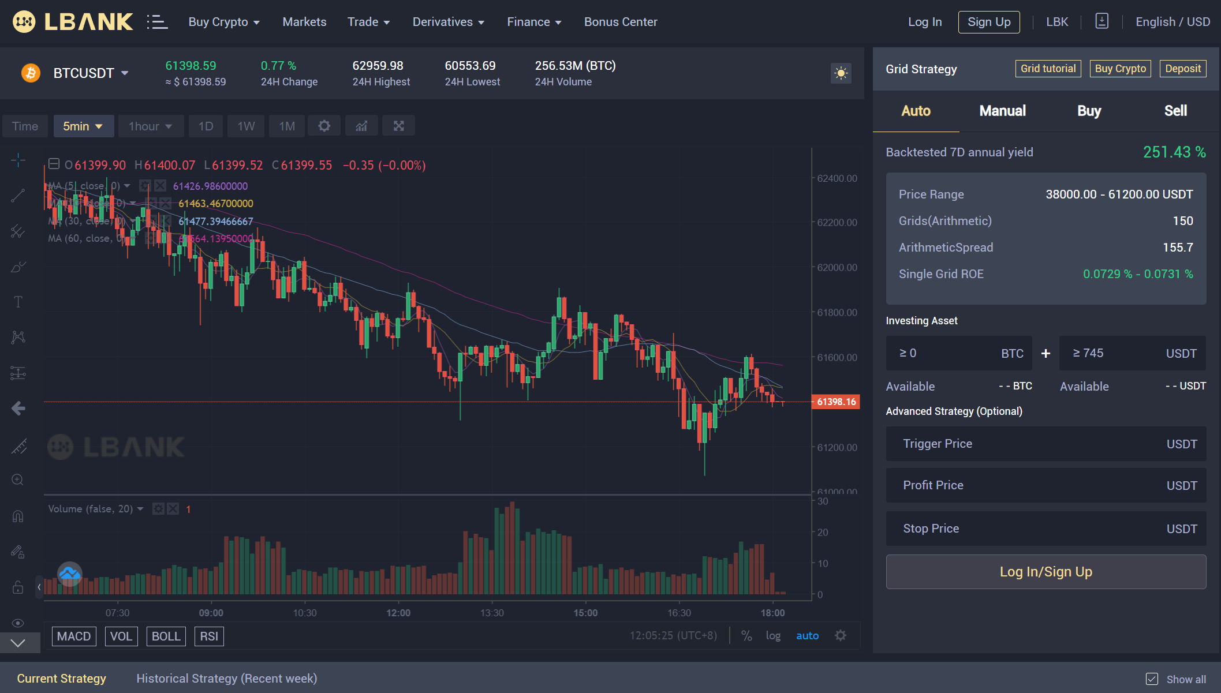Toggle log scale on chart
The height and width of the screenshot is (693, 1221).
tap(773, 635)
